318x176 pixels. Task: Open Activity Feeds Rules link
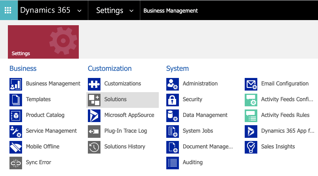pyautogui.click(x=285, y=115)
